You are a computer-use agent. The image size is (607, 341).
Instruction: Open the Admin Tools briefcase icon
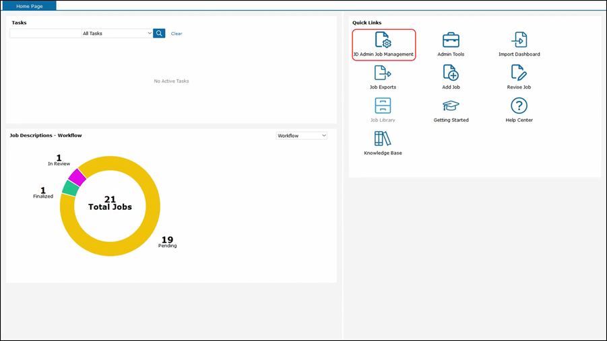point(451,40)
